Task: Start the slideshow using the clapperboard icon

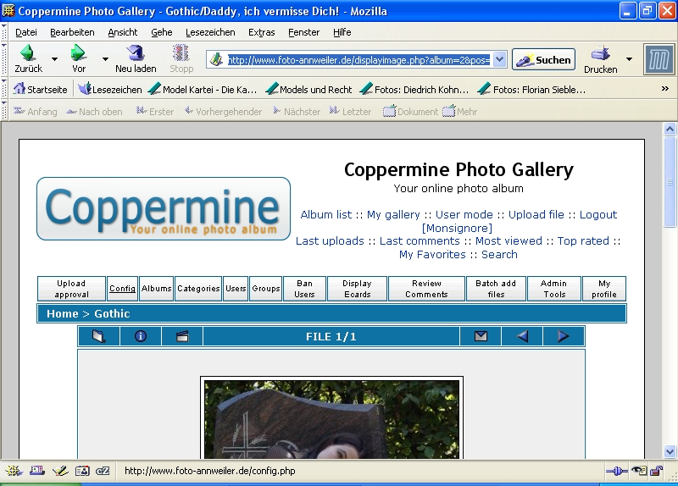Action: pos(182,337)
